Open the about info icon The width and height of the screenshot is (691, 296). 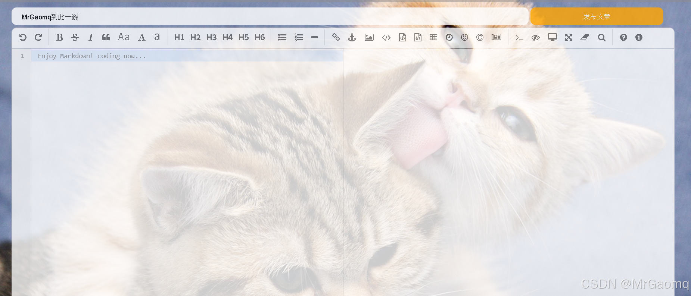[x=639, y=37]
